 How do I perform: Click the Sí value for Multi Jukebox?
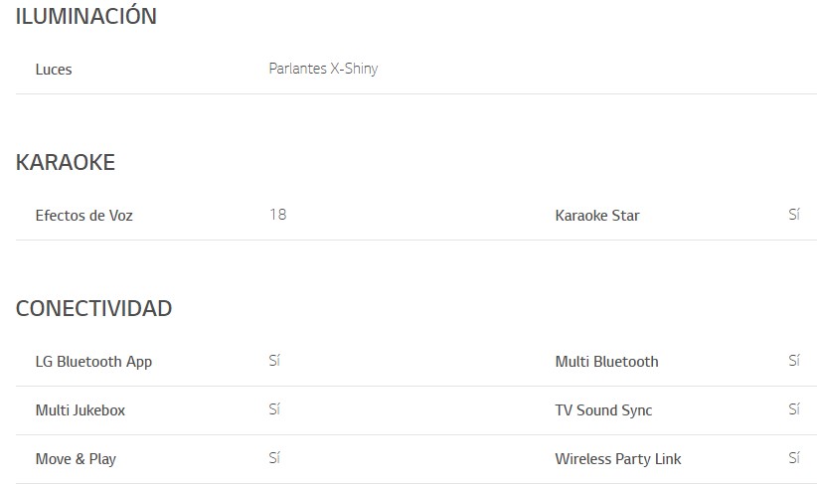point(274,409)
